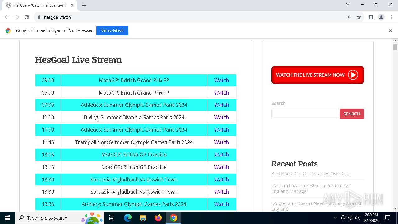Screen dimensions: 398x224
Task: Click the forward navigation arrow
Action: (17, 17)
